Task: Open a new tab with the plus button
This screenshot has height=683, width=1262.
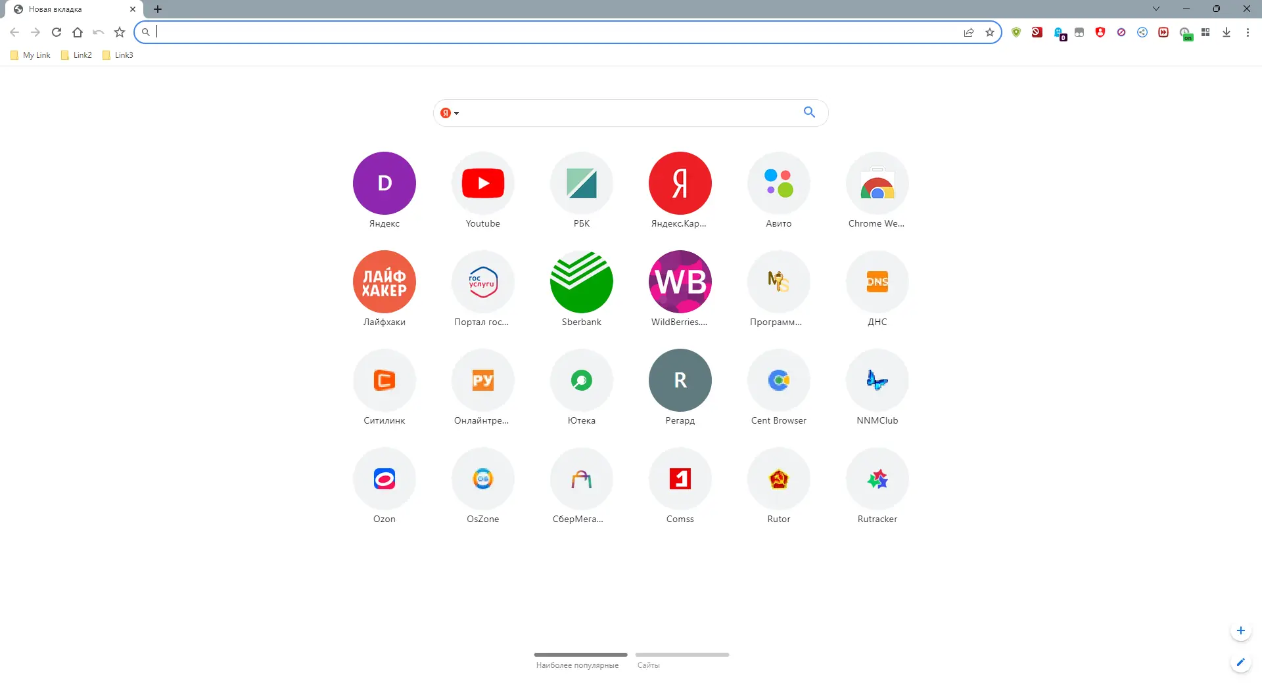Action: tap(158, 9)
